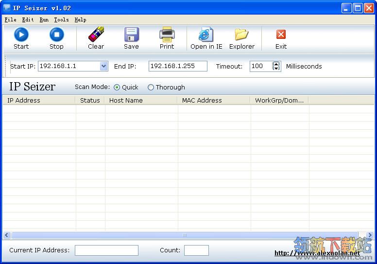Clear results with the eraser Clear icon
377x264 pixels.
tap(96, 34)
